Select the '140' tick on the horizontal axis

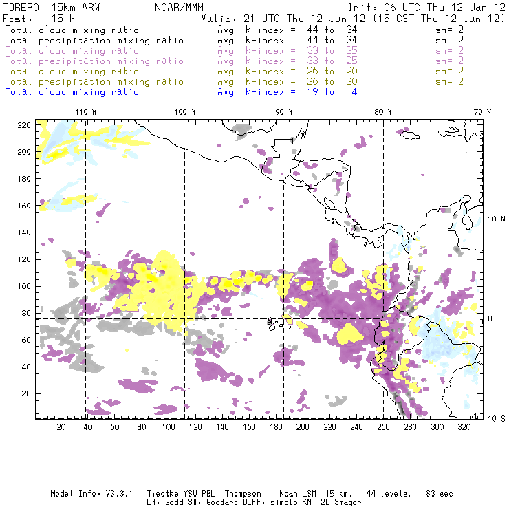coord(222,427)
